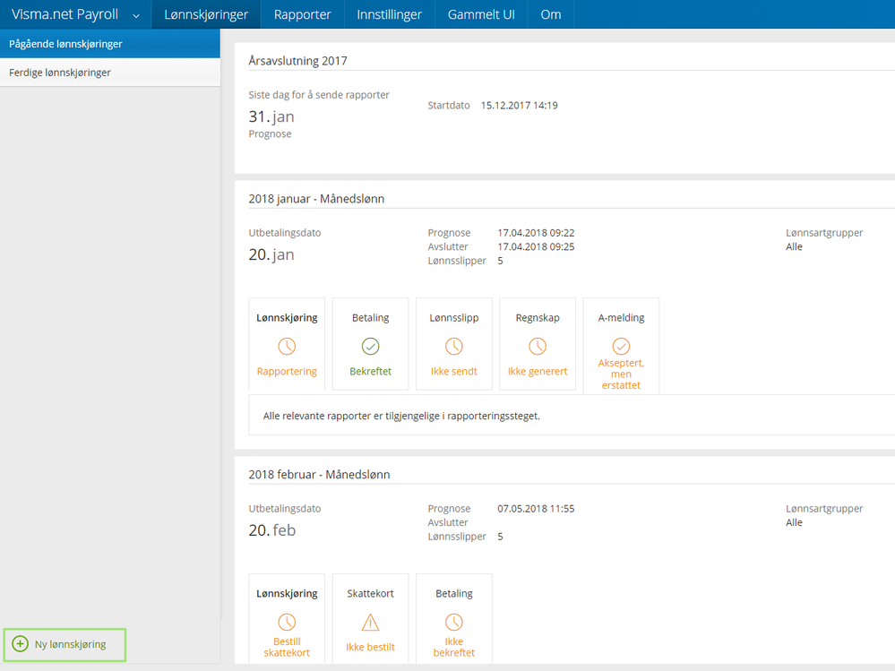Click the Rapportering status text
This screenshot has width=895, height=671.
pos(287,372)
